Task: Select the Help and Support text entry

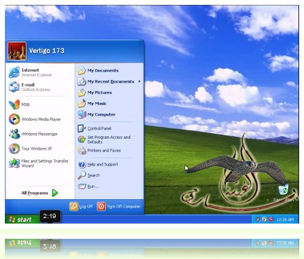Action: coord(103,164)
